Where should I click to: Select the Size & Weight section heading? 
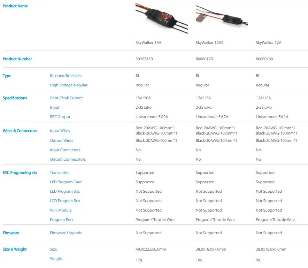tap(15, 249)
